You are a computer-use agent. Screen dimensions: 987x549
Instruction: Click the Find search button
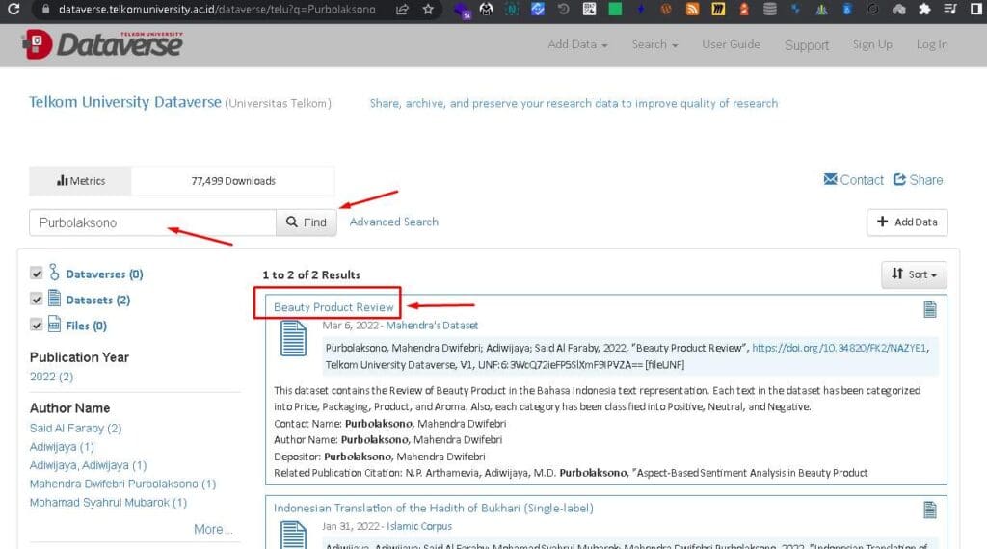point(307,222)
